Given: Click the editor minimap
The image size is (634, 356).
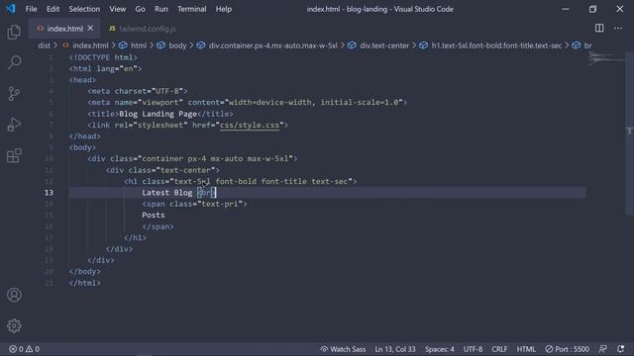Looking at the screenshot, I should (605, 59).
